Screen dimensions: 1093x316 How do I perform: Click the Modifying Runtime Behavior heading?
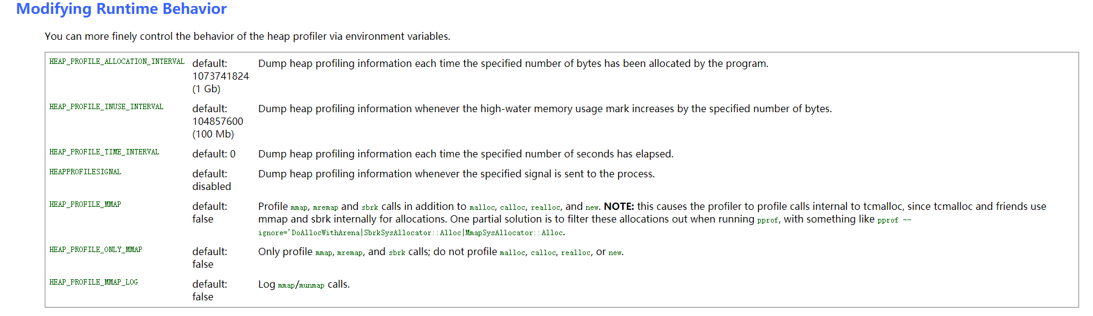(x=121, y=9)
